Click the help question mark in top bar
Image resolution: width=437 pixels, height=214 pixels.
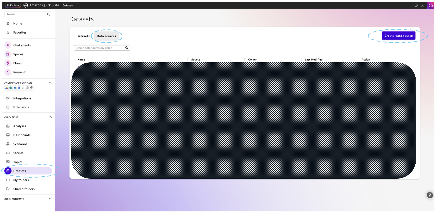coord(416,5)
